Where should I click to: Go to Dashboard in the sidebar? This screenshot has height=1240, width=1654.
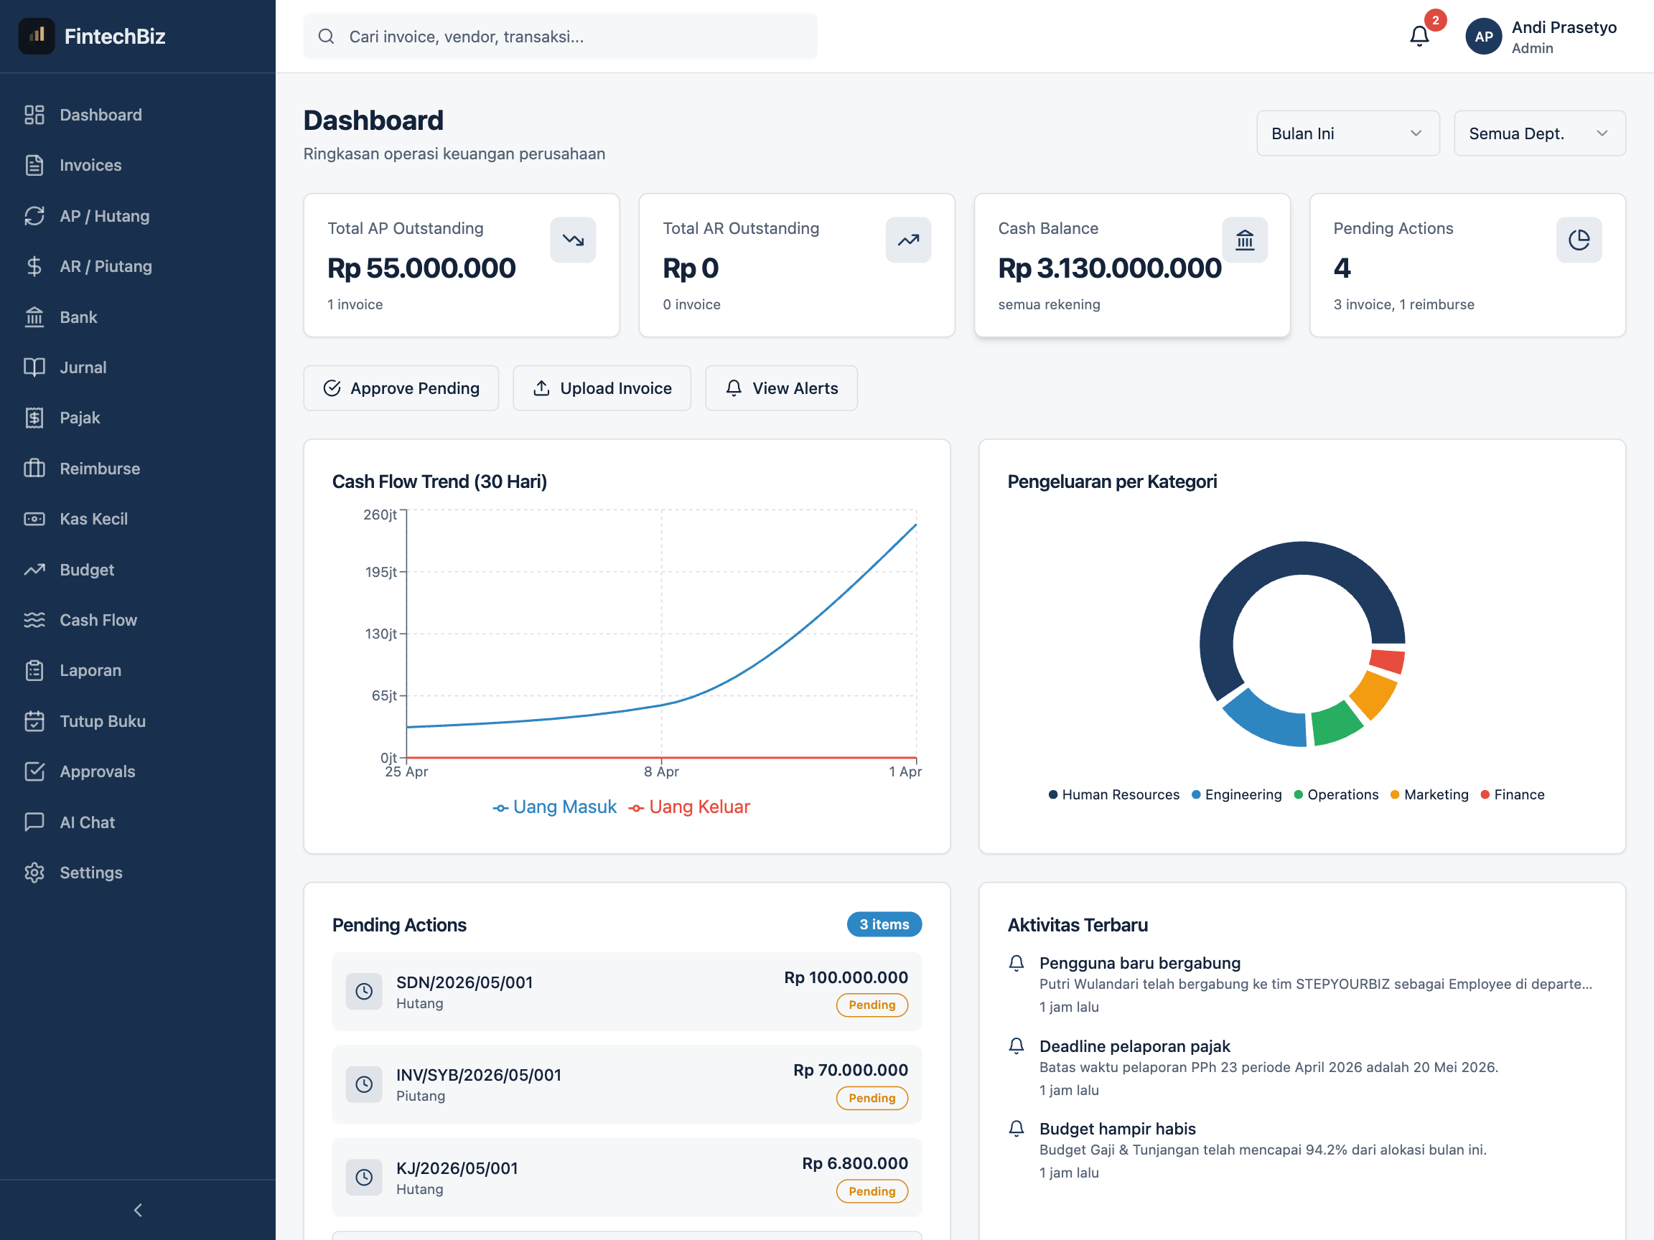point(138,114)
